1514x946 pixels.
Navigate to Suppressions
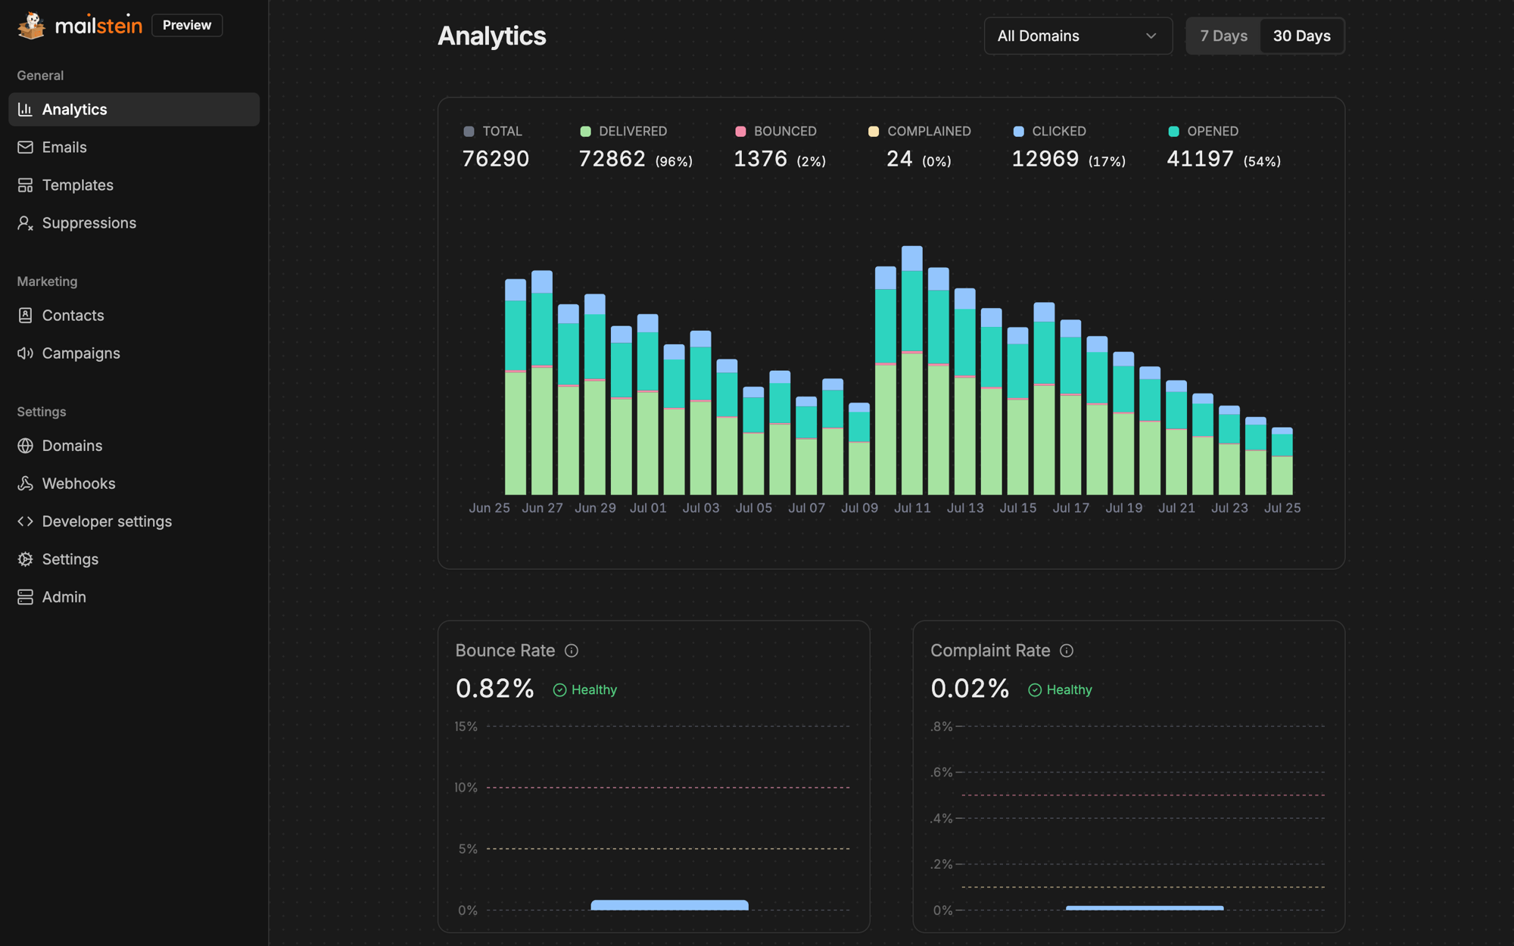(89, 223)
